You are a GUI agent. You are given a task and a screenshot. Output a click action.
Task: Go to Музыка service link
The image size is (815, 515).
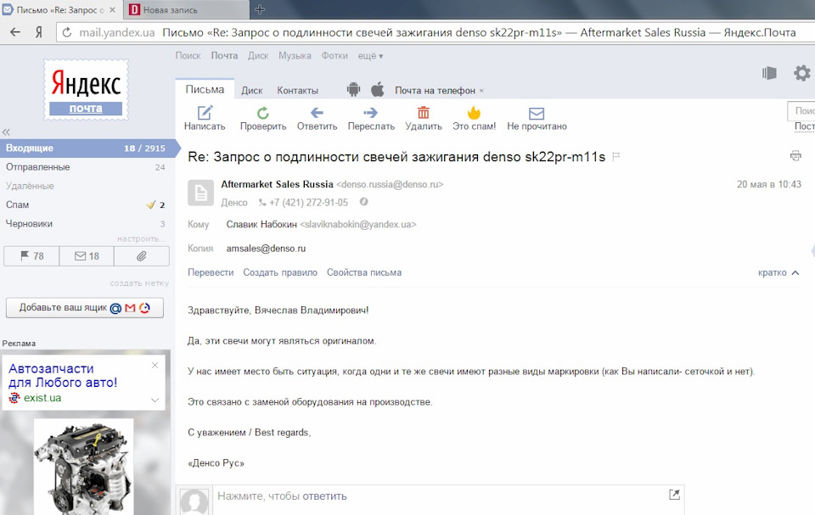(295, 56)
